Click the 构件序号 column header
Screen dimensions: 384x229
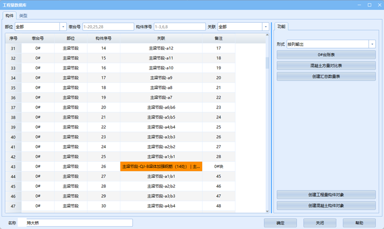tap(104, 38)
